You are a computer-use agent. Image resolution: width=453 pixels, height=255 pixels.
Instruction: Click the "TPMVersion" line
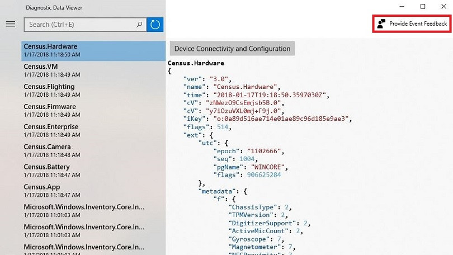[258, 215]
